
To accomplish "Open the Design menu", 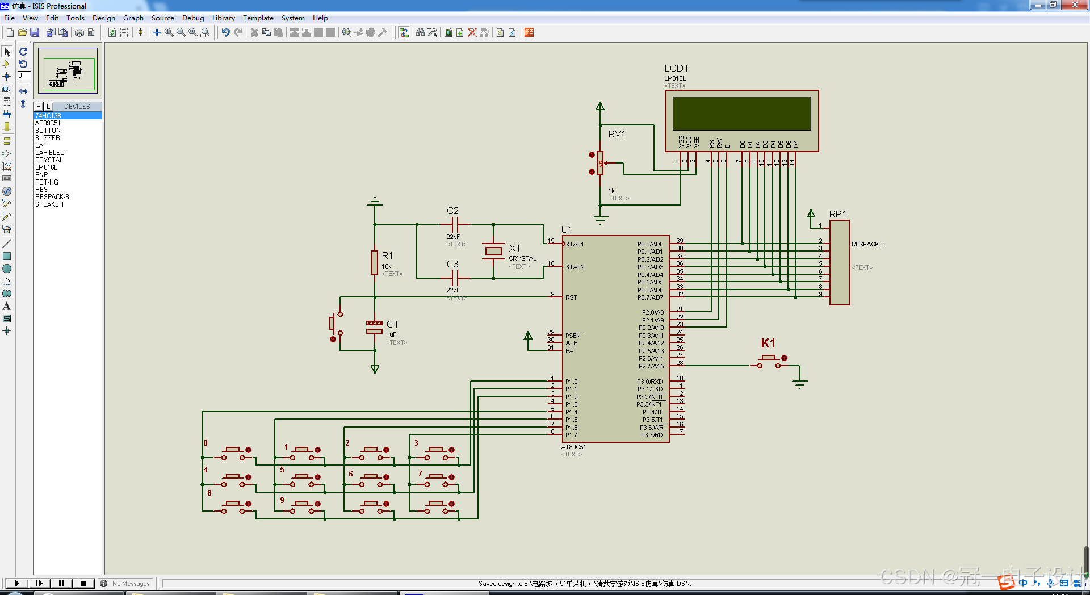I will click(x=104, y=18).
